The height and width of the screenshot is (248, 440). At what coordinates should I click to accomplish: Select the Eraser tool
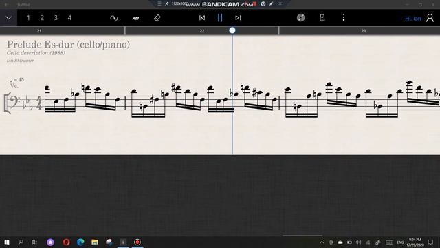[157, 18]
